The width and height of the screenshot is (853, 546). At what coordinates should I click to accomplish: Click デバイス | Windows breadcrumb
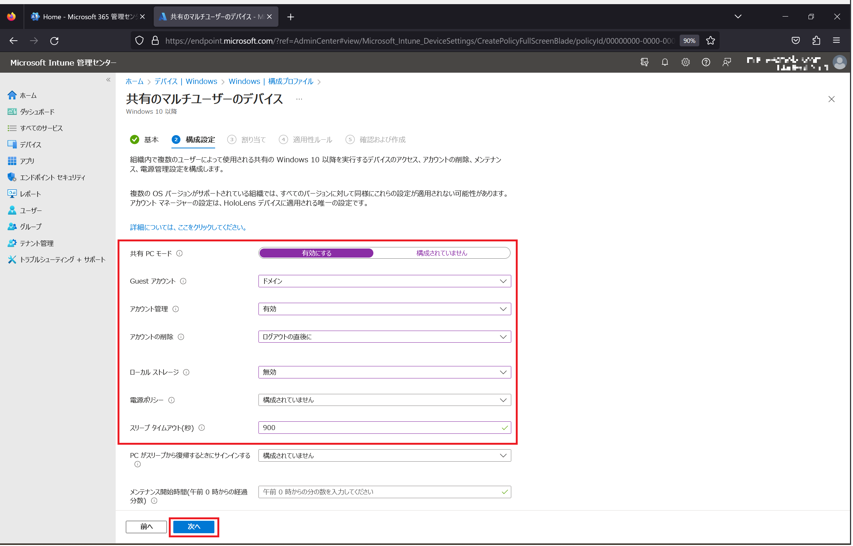pos(186,82)
